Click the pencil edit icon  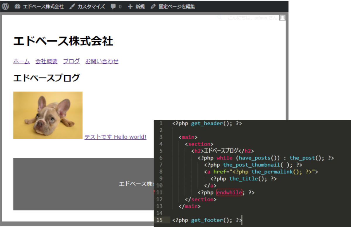tap(153, 6)
